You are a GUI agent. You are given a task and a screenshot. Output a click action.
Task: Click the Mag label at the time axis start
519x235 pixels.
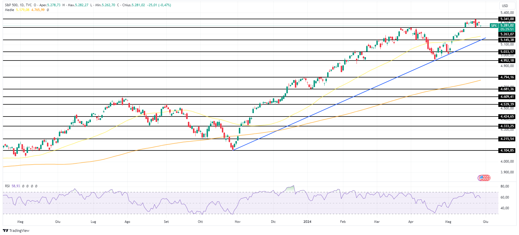click(20, 222)
